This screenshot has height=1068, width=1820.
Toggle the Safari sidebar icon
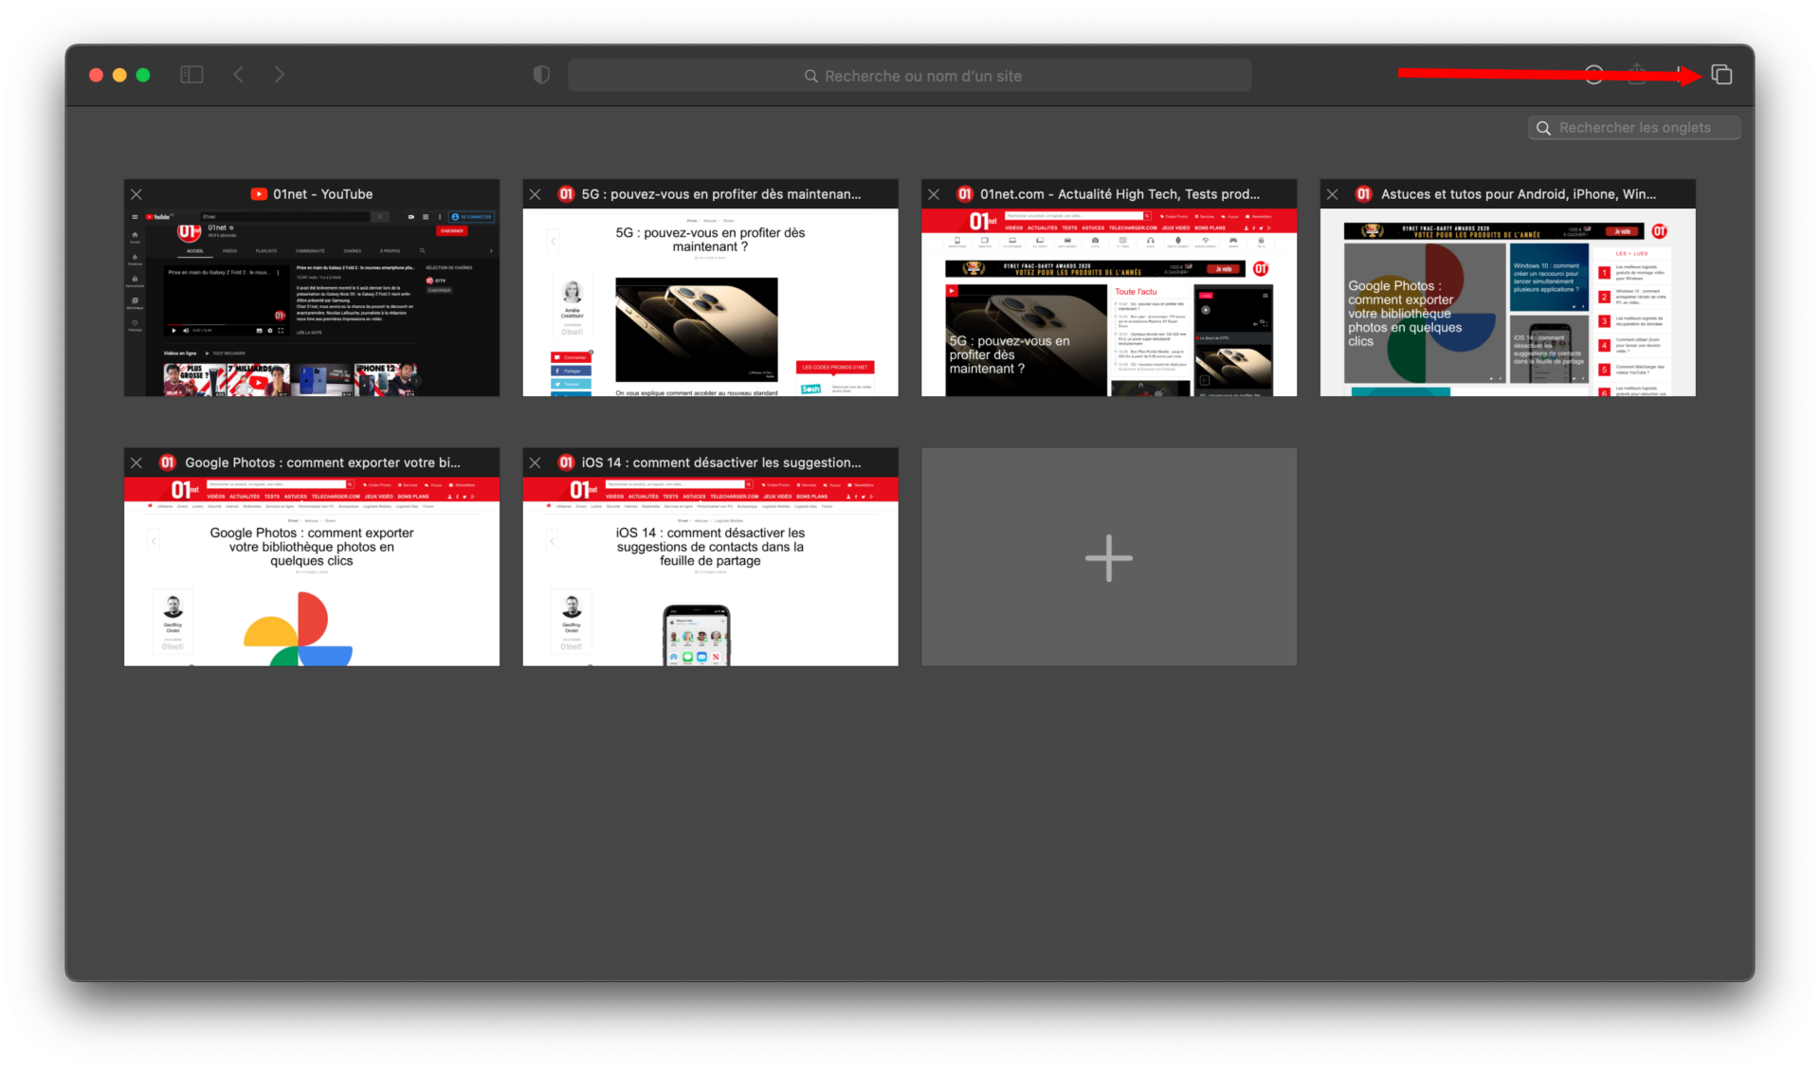191,75
